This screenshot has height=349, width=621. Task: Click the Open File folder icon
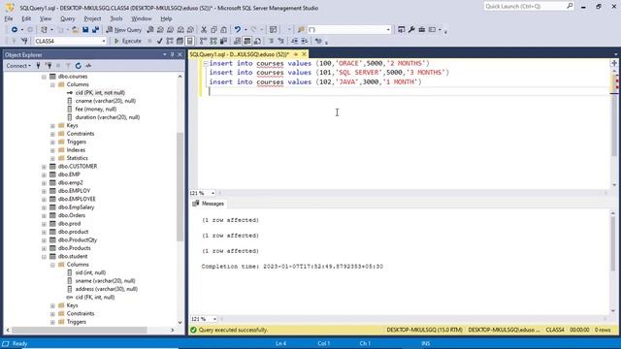(x=75, y=30)
